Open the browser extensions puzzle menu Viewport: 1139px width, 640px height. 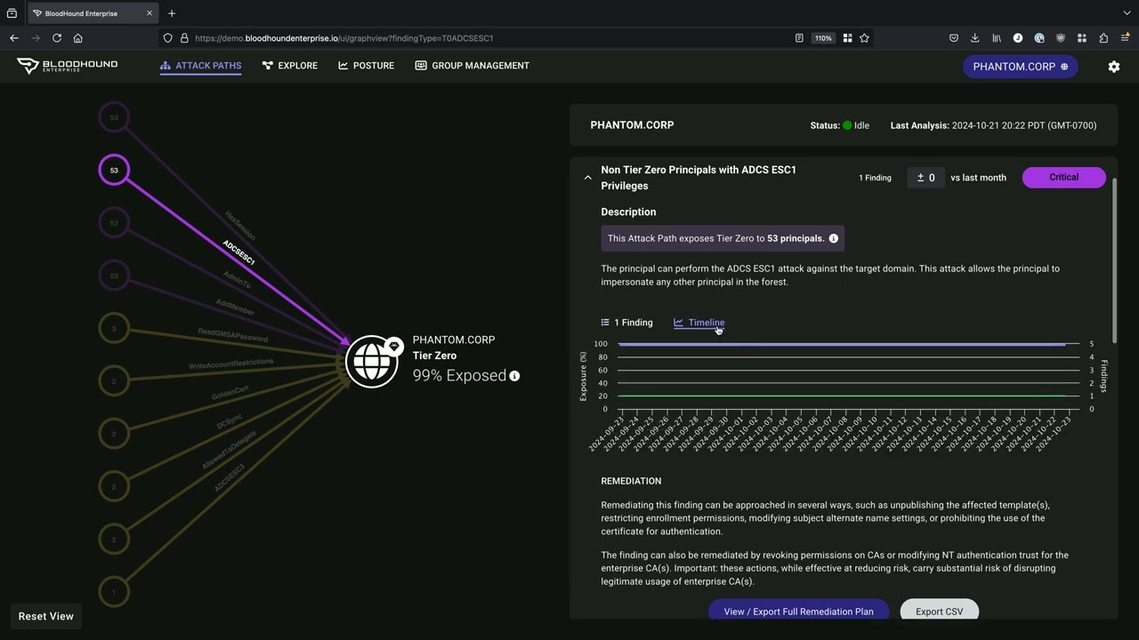[1103, 38]
